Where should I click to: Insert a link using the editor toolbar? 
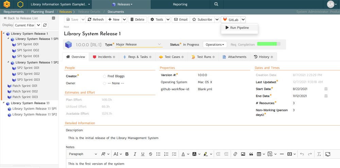click(x=235, y=154)
